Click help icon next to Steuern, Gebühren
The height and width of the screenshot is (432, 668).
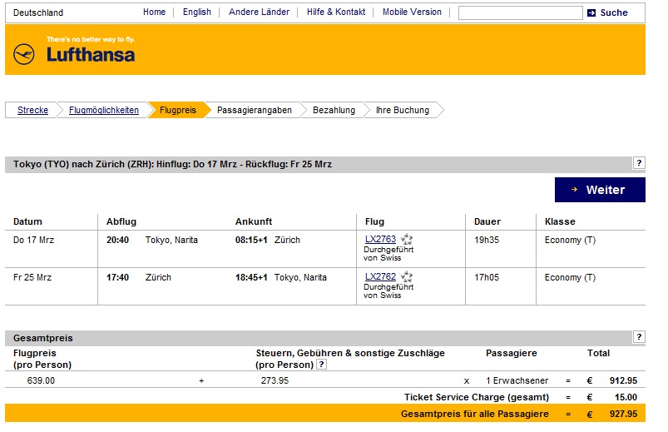point(321,365)
